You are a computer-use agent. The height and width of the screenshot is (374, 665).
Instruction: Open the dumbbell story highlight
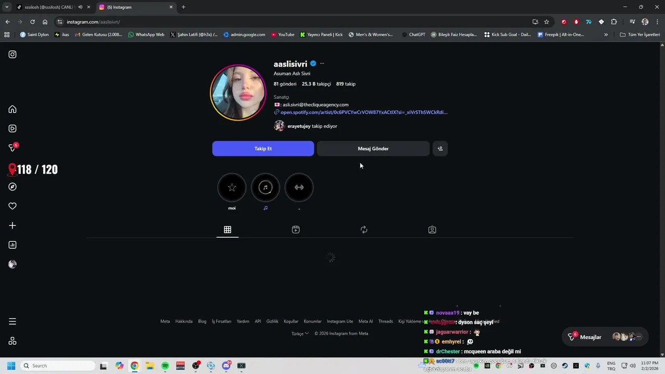[299, 188]
